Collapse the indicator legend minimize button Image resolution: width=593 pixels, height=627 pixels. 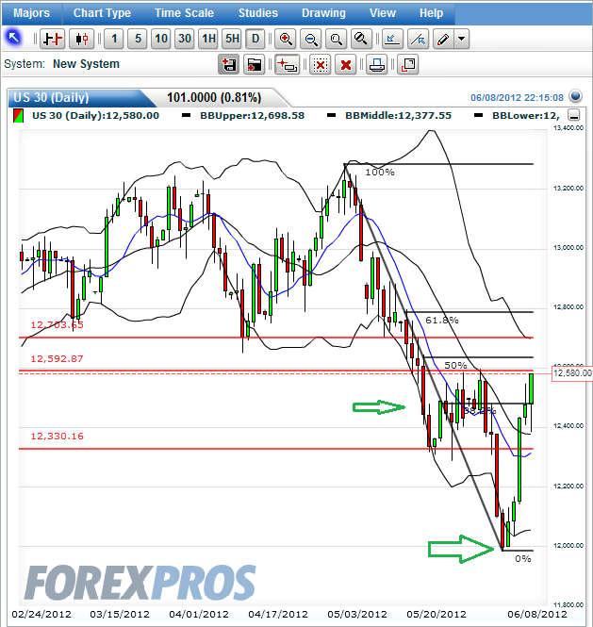574,116
